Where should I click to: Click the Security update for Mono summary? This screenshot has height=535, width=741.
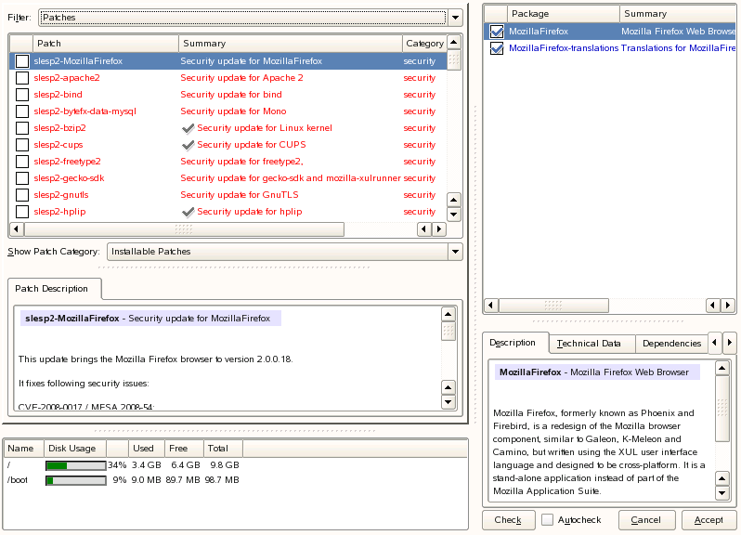click(233, 111)
